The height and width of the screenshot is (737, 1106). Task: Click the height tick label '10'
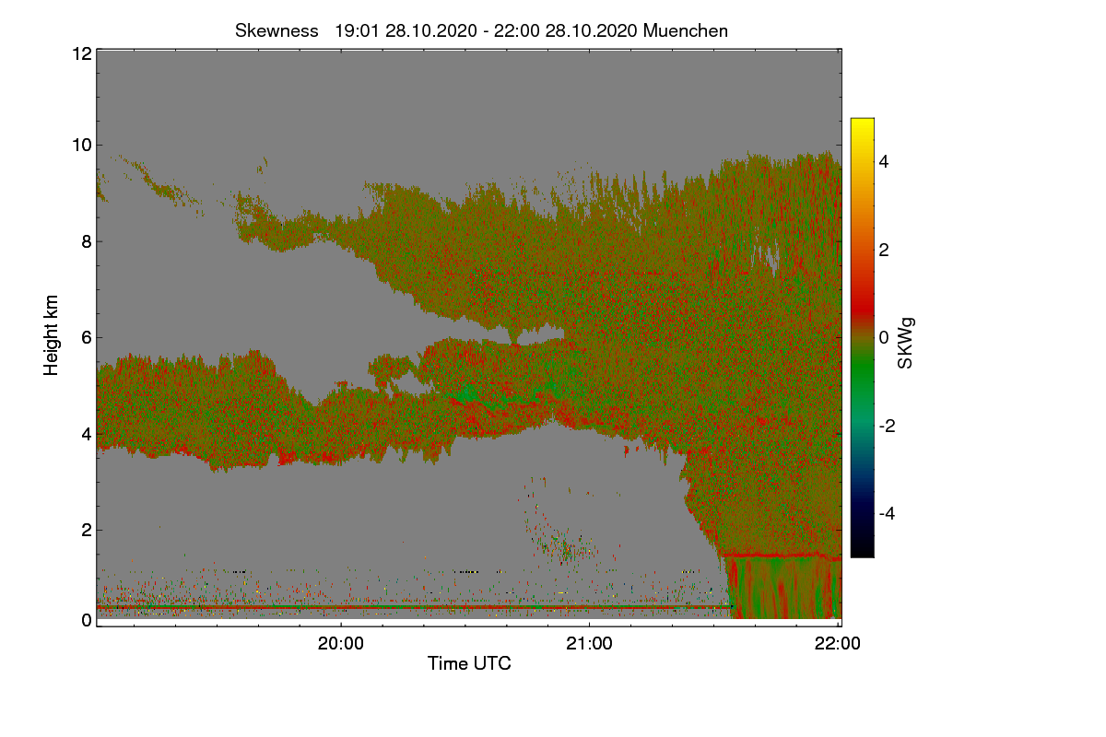pos(81,145)
